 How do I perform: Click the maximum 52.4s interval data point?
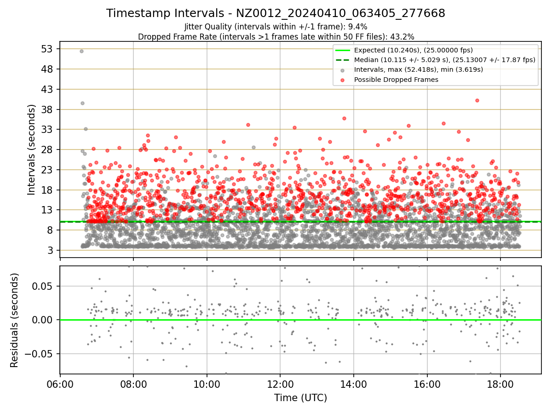point(81,51)
